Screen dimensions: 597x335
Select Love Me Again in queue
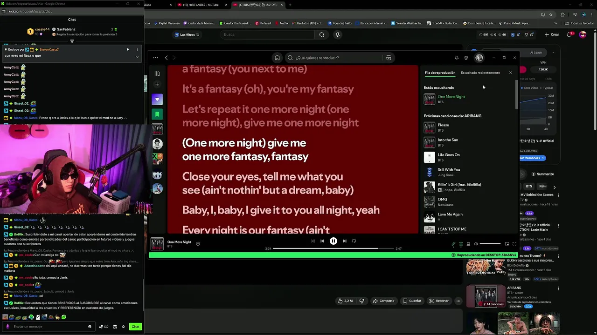tap(469, 217)
